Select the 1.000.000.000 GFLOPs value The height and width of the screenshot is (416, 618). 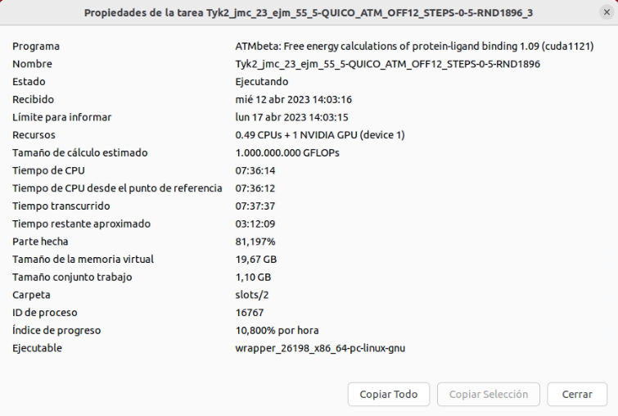click(287, 152)
